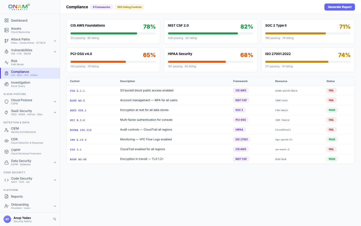Expand the Code Security submenu chevron
The image size is (361, 226).
point(55,180)
